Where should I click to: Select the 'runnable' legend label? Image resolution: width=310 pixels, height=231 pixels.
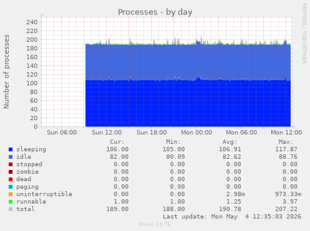(31, 202)
